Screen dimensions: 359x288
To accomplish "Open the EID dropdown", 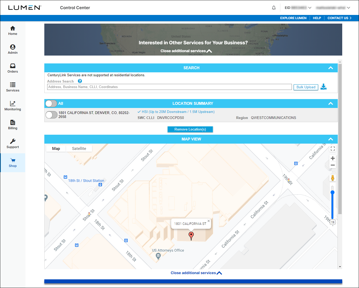I will (x=298, y=8).
